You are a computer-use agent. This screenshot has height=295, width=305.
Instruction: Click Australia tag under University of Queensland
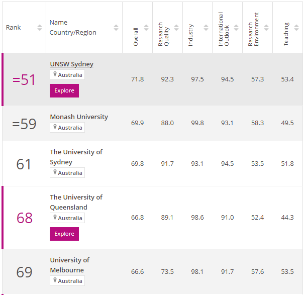67,218
